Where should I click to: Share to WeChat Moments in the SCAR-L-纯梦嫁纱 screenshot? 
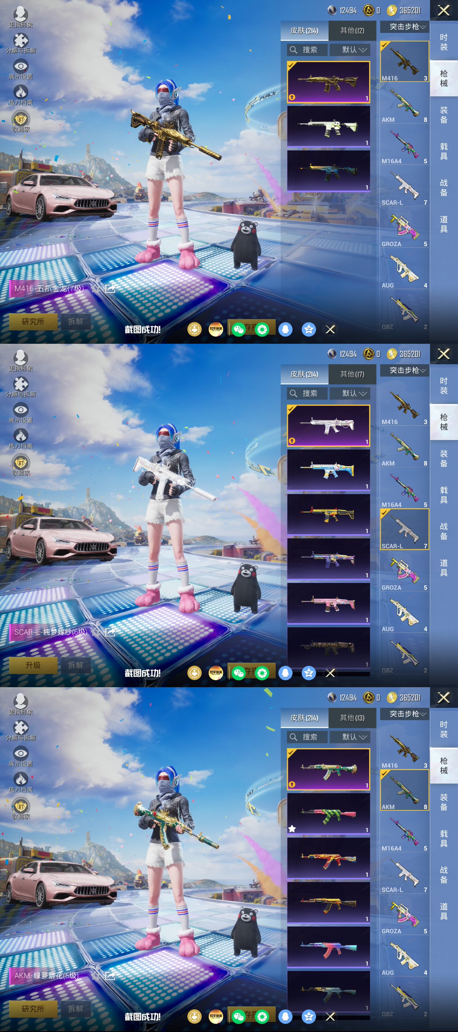click(263, 673)
